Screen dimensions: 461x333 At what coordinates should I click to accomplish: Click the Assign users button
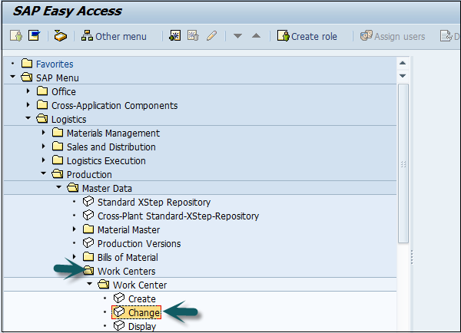pyautogui.click(x=393, y=36)
